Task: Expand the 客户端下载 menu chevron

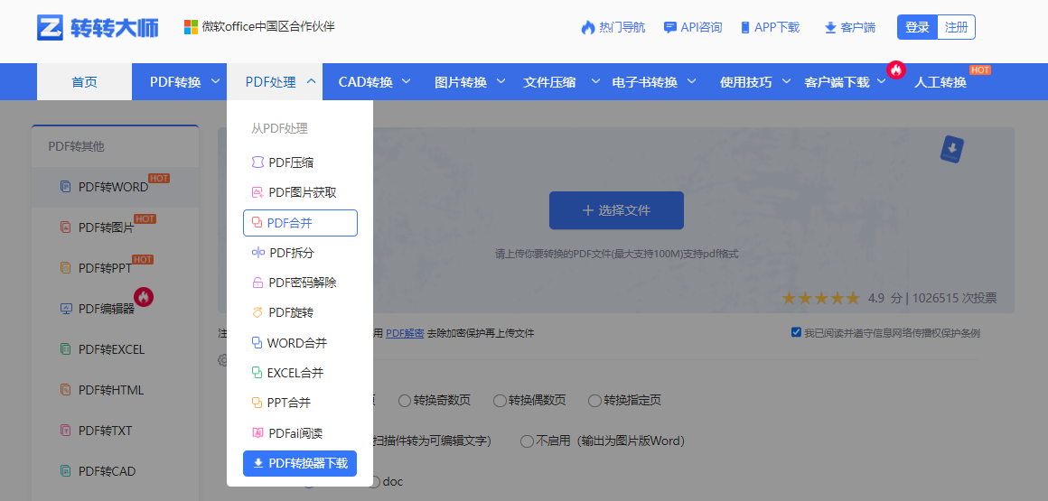Action: pyautogui.click(x=882, y=81)
